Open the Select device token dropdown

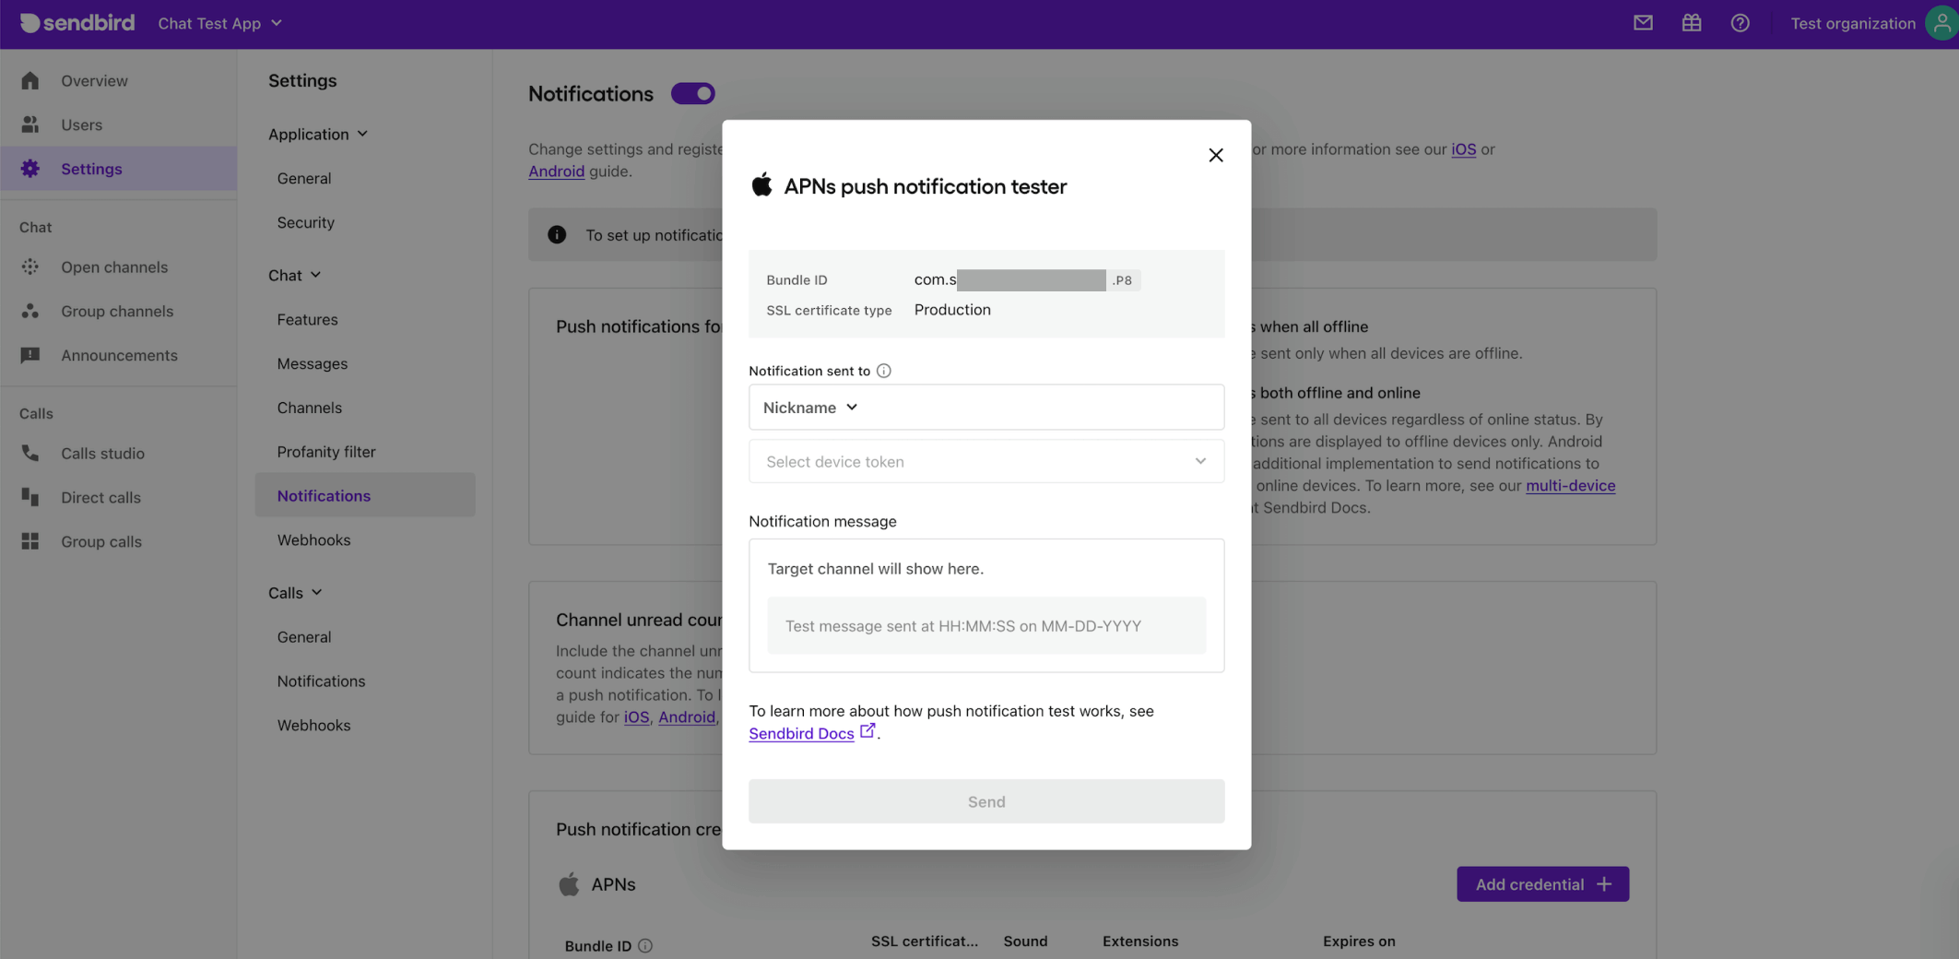coord(986,461)
